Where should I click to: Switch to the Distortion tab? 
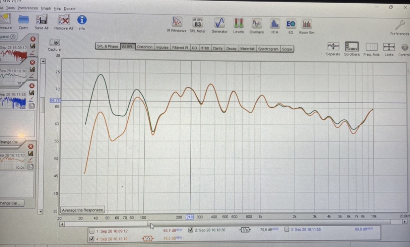click(145, 47)
